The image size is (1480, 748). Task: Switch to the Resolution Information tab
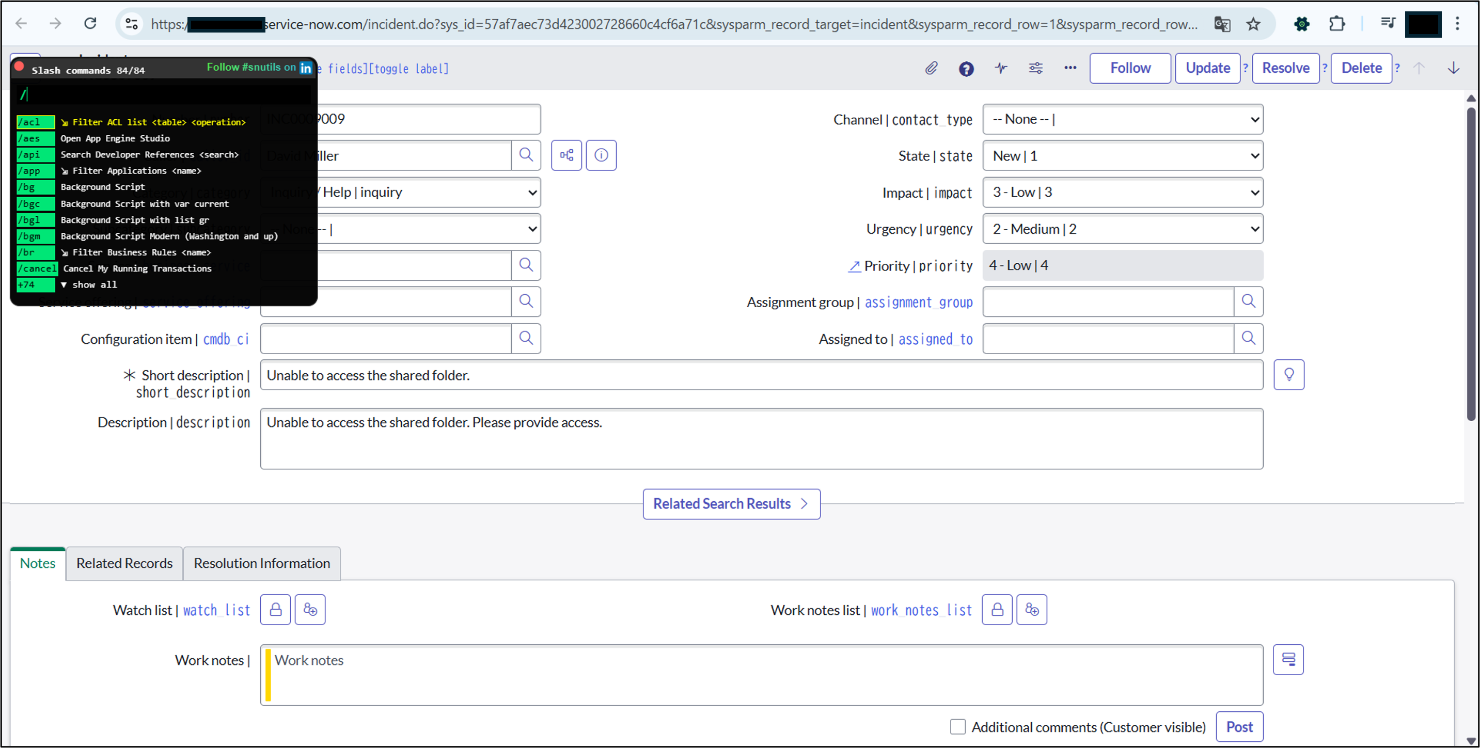coord(262,563)
